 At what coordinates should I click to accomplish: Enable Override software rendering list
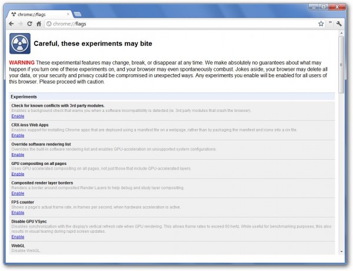tap(18, 155)
